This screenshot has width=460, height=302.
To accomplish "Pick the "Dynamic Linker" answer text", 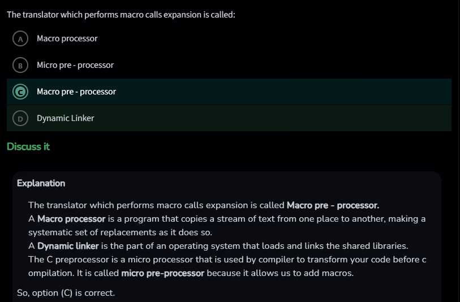I will [66, 118].
